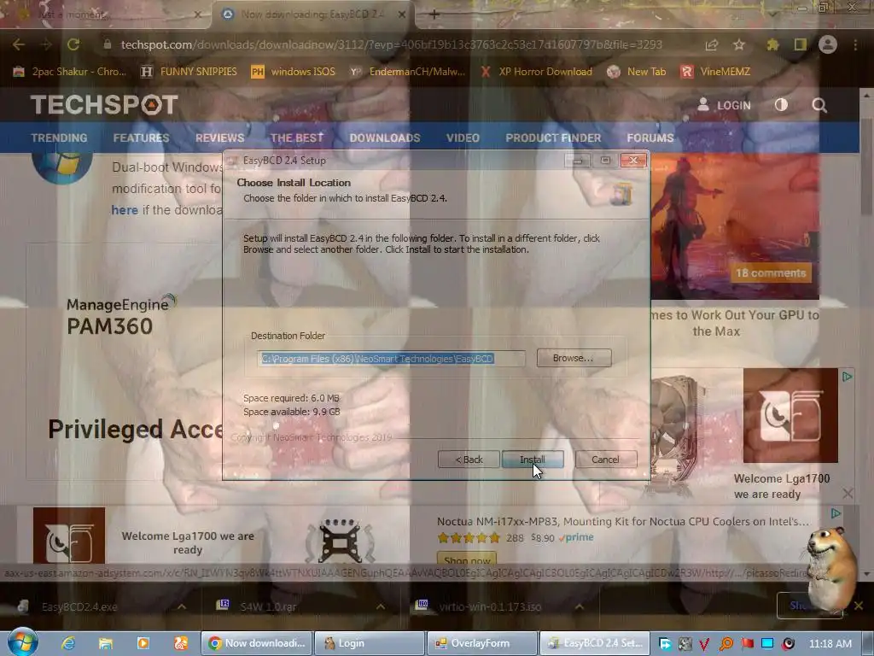Open the Windows Start button
The height and width of the screenshot is (656, 874).
(22, 642)
